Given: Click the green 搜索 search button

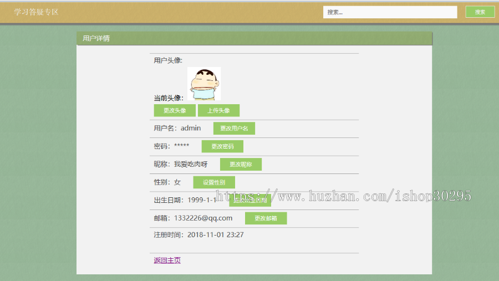Looking at the screenshot, I should [480, 12].
